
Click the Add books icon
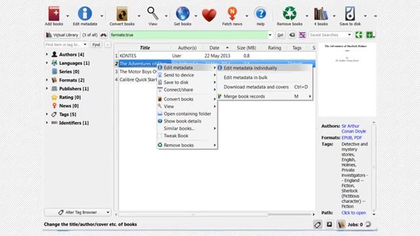tap(54, 14)
